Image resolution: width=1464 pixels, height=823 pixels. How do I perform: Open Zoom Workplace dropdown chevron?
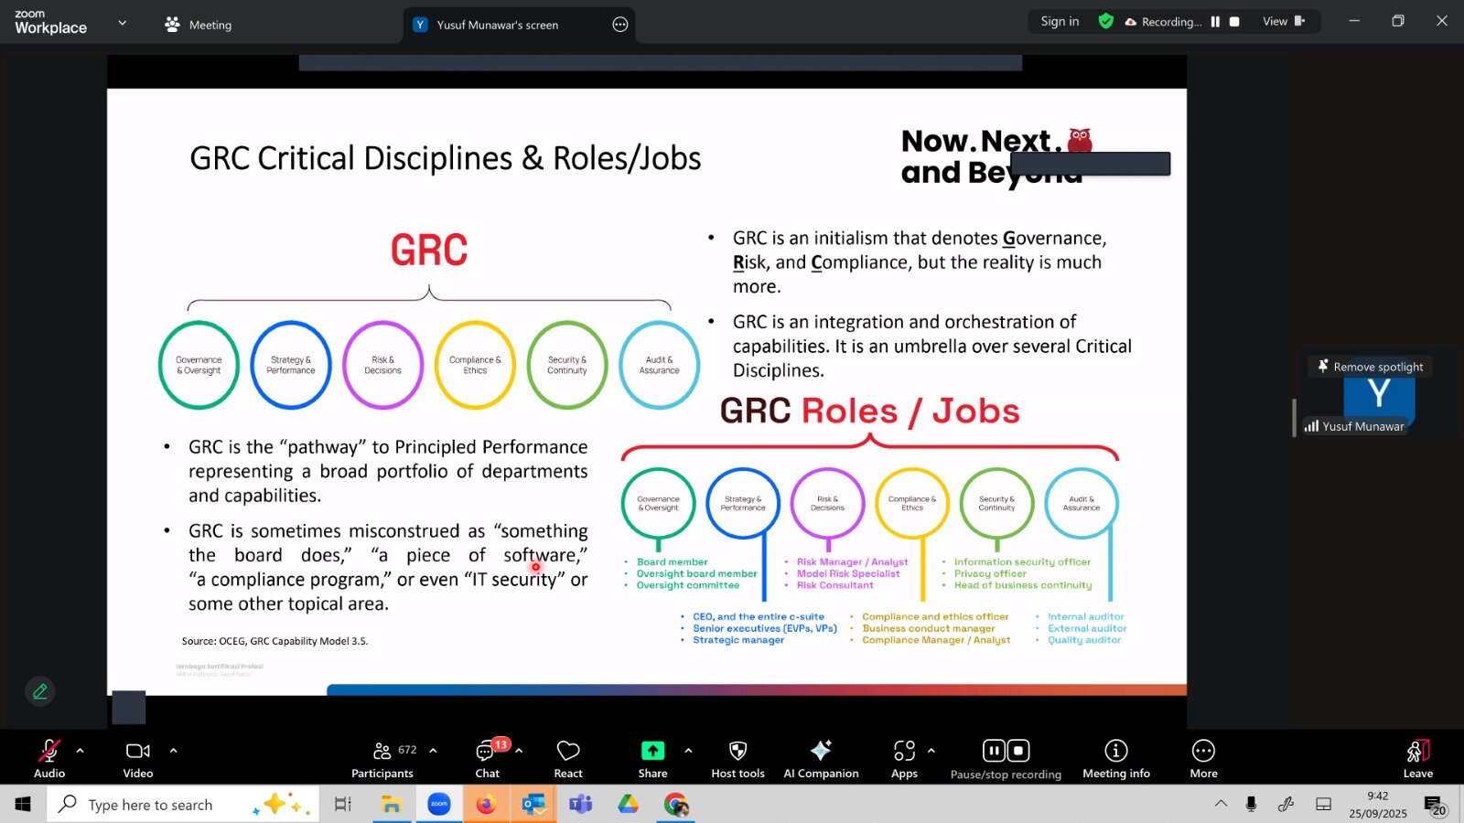123,23
